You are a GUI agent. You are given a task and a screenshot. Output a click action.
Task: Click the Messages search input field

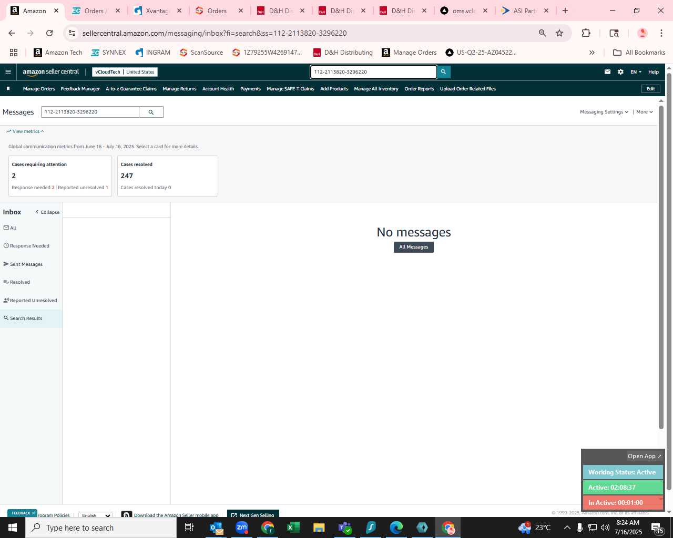[90, 112]
